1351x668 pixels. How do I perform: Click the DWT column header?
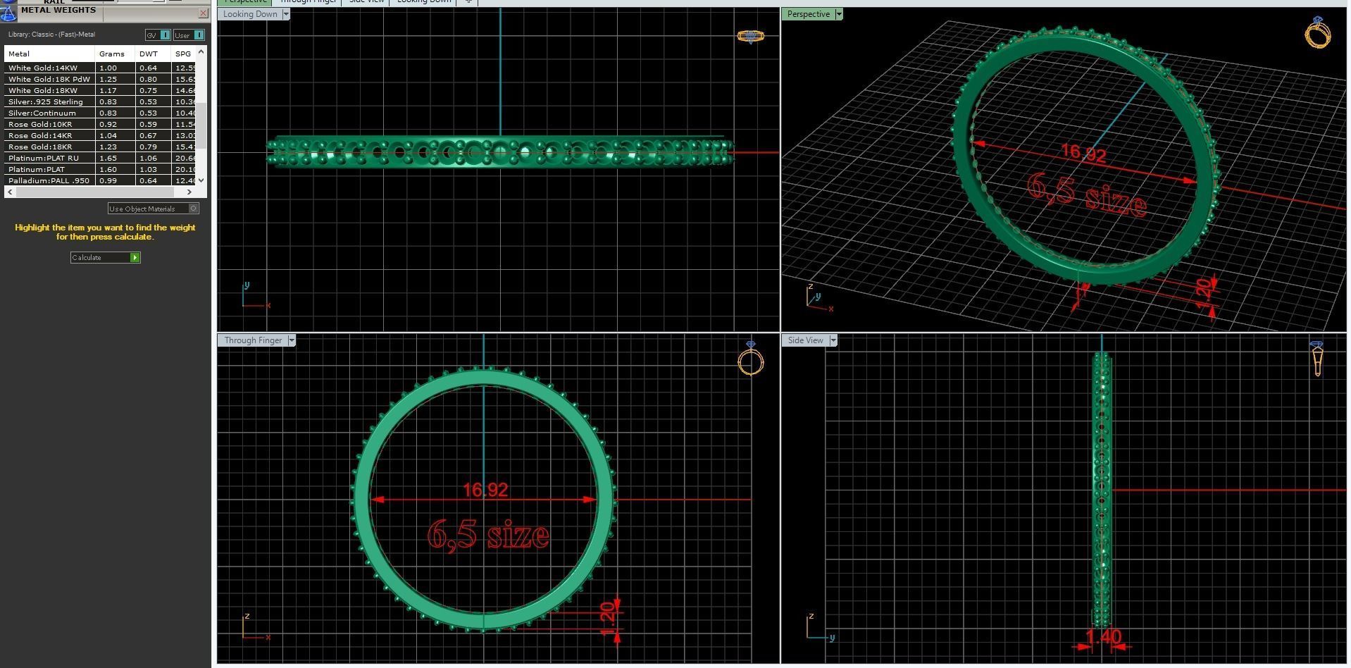(x=153, y=54)
